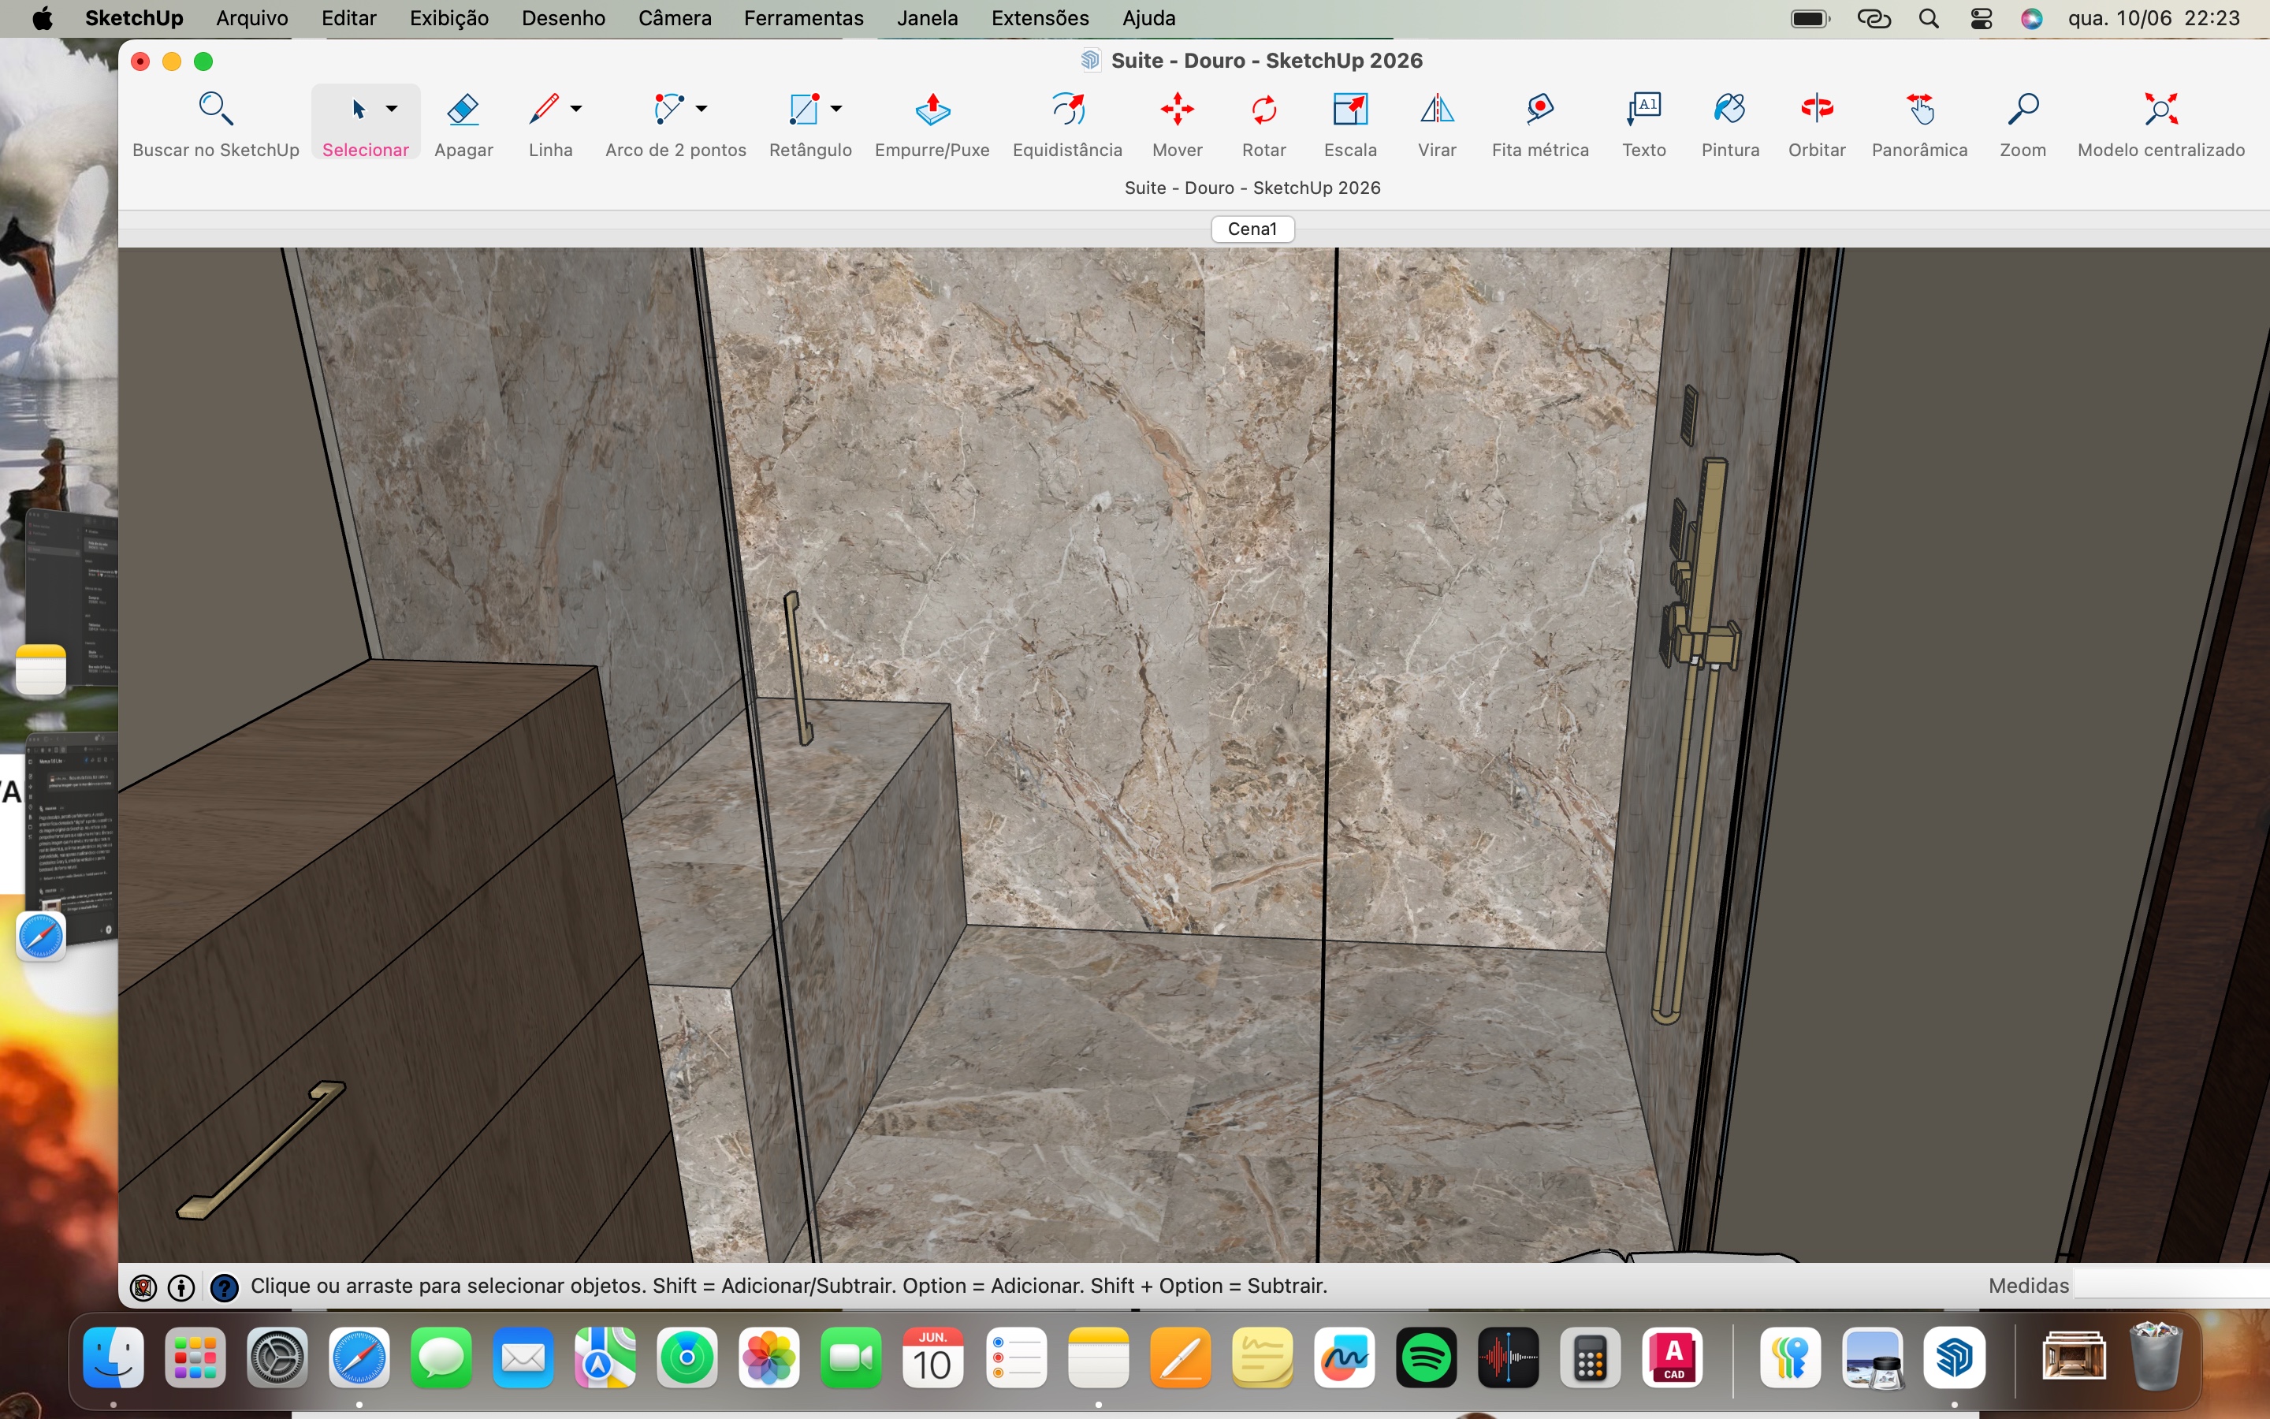Activate the Orbitar camera tool

tap(1817, 124)
